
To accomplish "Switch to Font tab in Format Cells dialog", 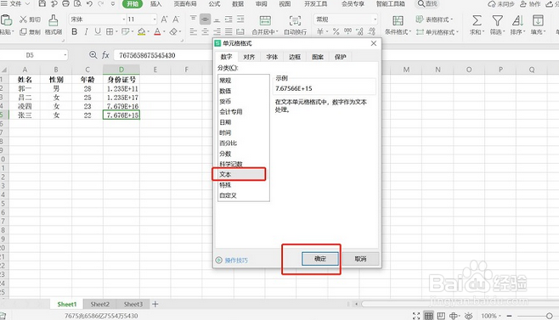I will click(x=272, y=57).
